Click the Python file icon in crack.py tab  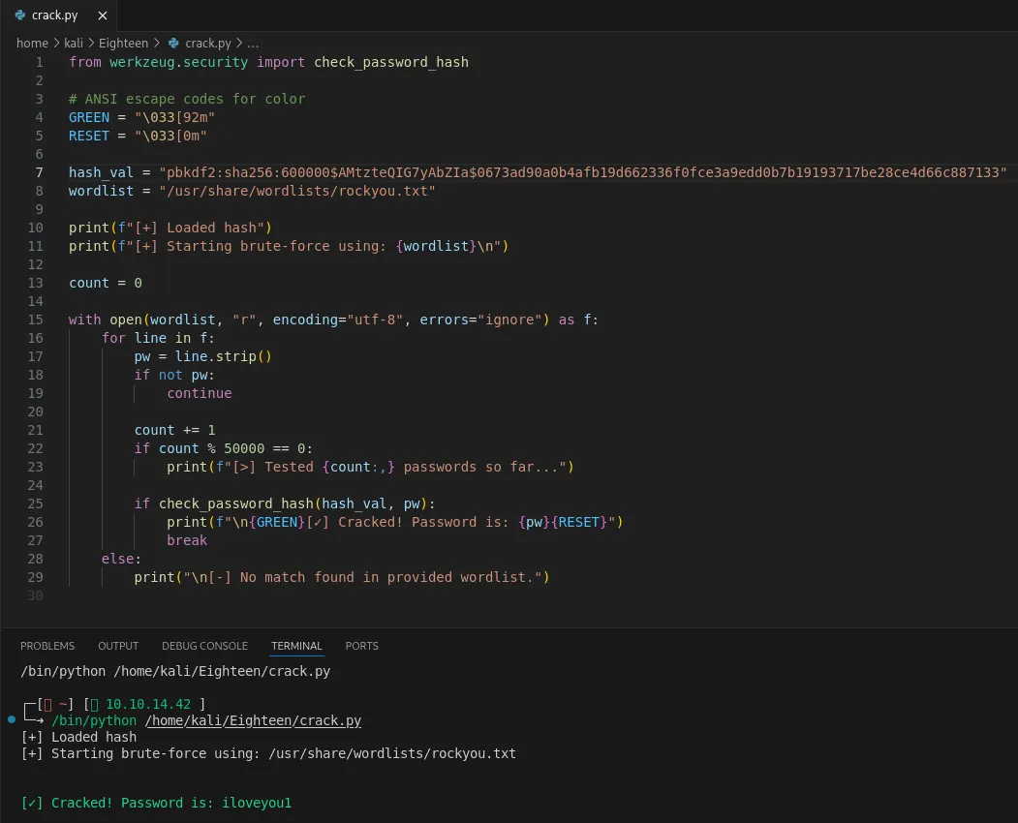tap(20, 15)
